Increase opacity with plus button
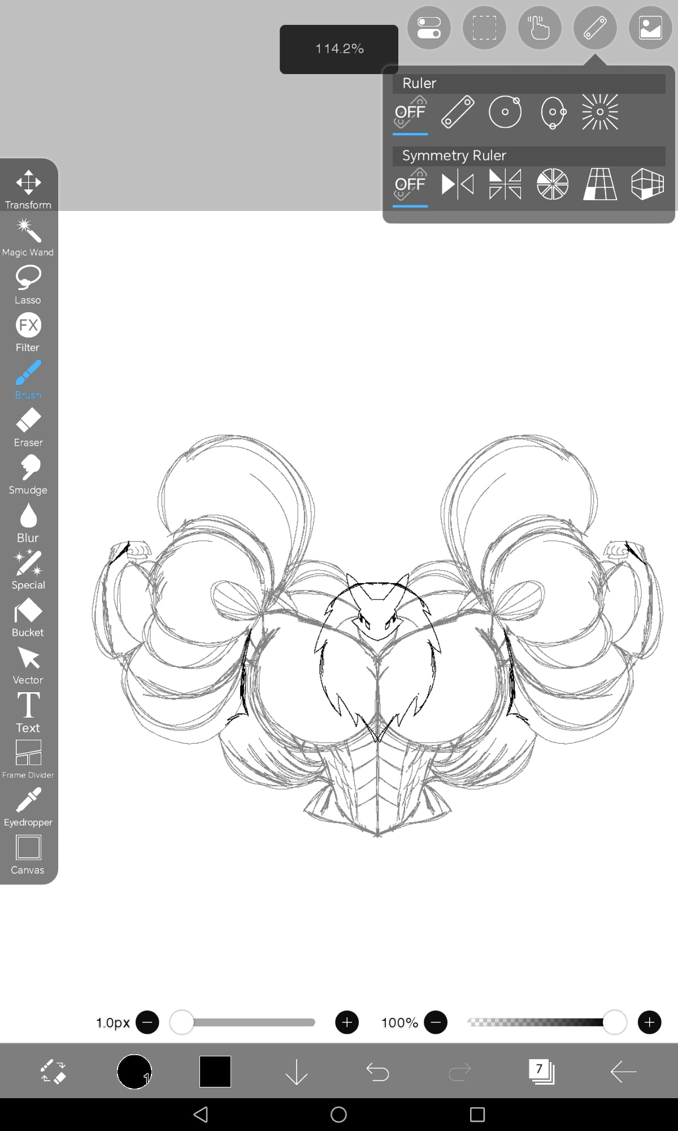Screen dimensions: 678x1131 tap(649, 1022)
